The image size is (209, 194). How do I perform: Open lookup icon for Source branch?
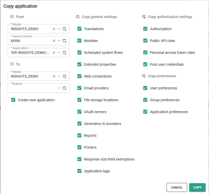(x=65, y=41)
